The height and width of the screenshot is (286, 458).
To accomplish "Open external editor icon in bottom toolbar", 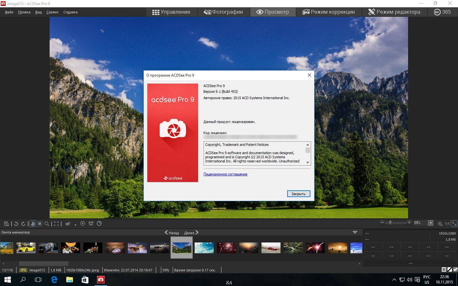I will pos(6,224).
